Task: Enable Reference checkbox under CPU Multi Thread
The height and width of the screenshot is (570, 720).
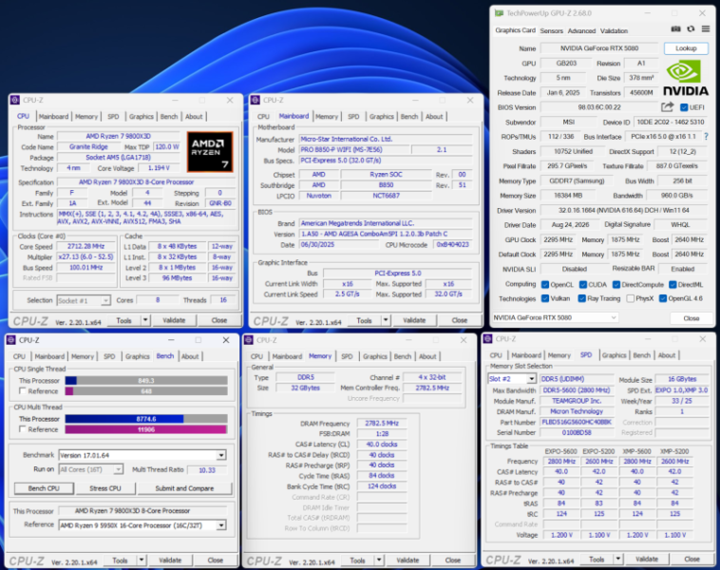Action: [x=22, y=429]
